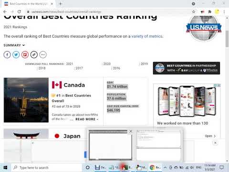Close the bottom banner advertisement
This screenshot has width=229, height=172.
tap(215, 143)
